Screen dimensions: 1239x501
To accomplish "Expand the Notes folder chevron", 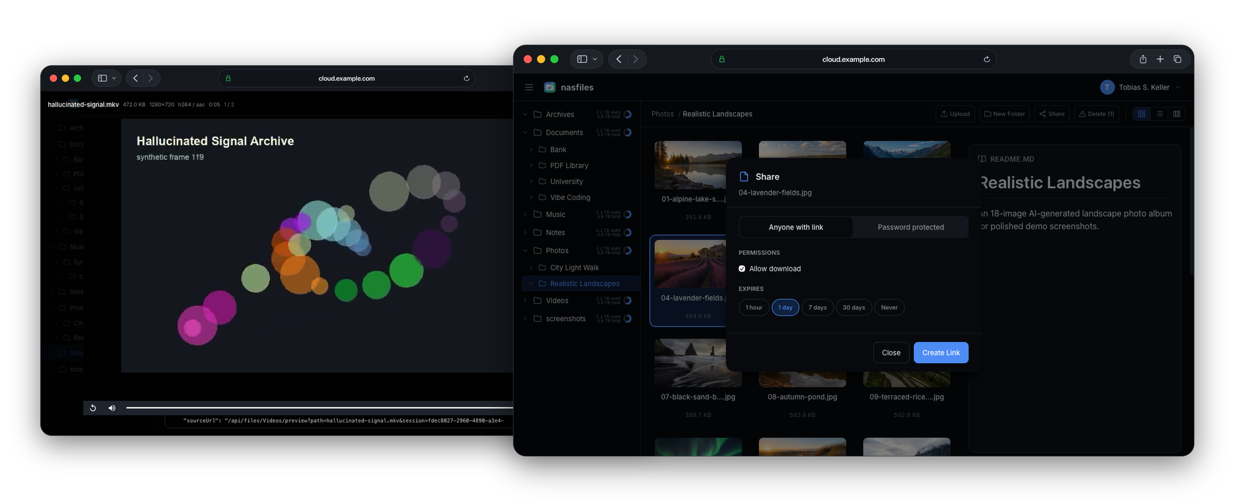I will point(525,232).
